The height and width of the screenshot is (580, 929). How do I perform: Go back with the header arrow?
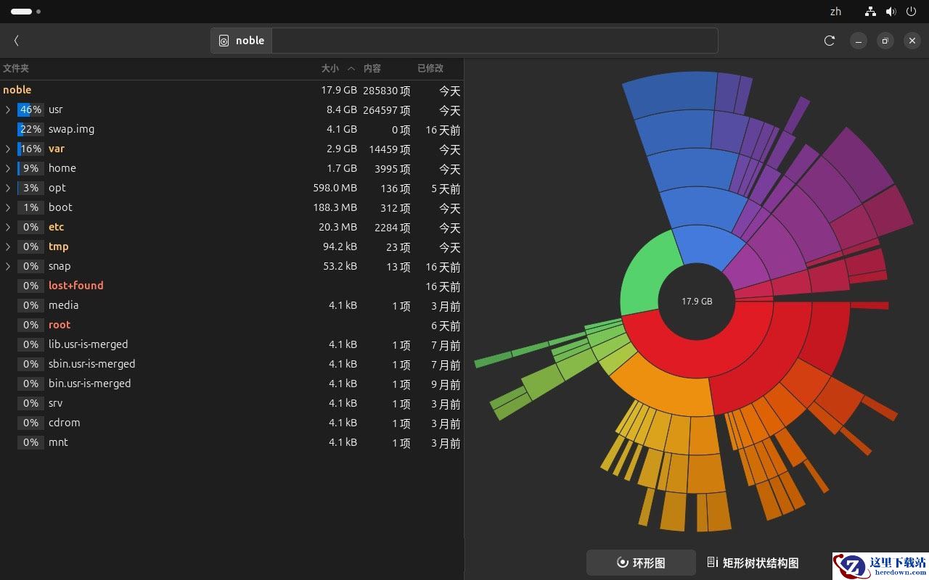pos(16,41)
